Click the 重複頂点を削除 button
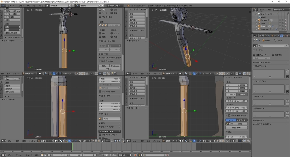The height and width of the screenshot is (157, 290). click(x=12, y=33)
